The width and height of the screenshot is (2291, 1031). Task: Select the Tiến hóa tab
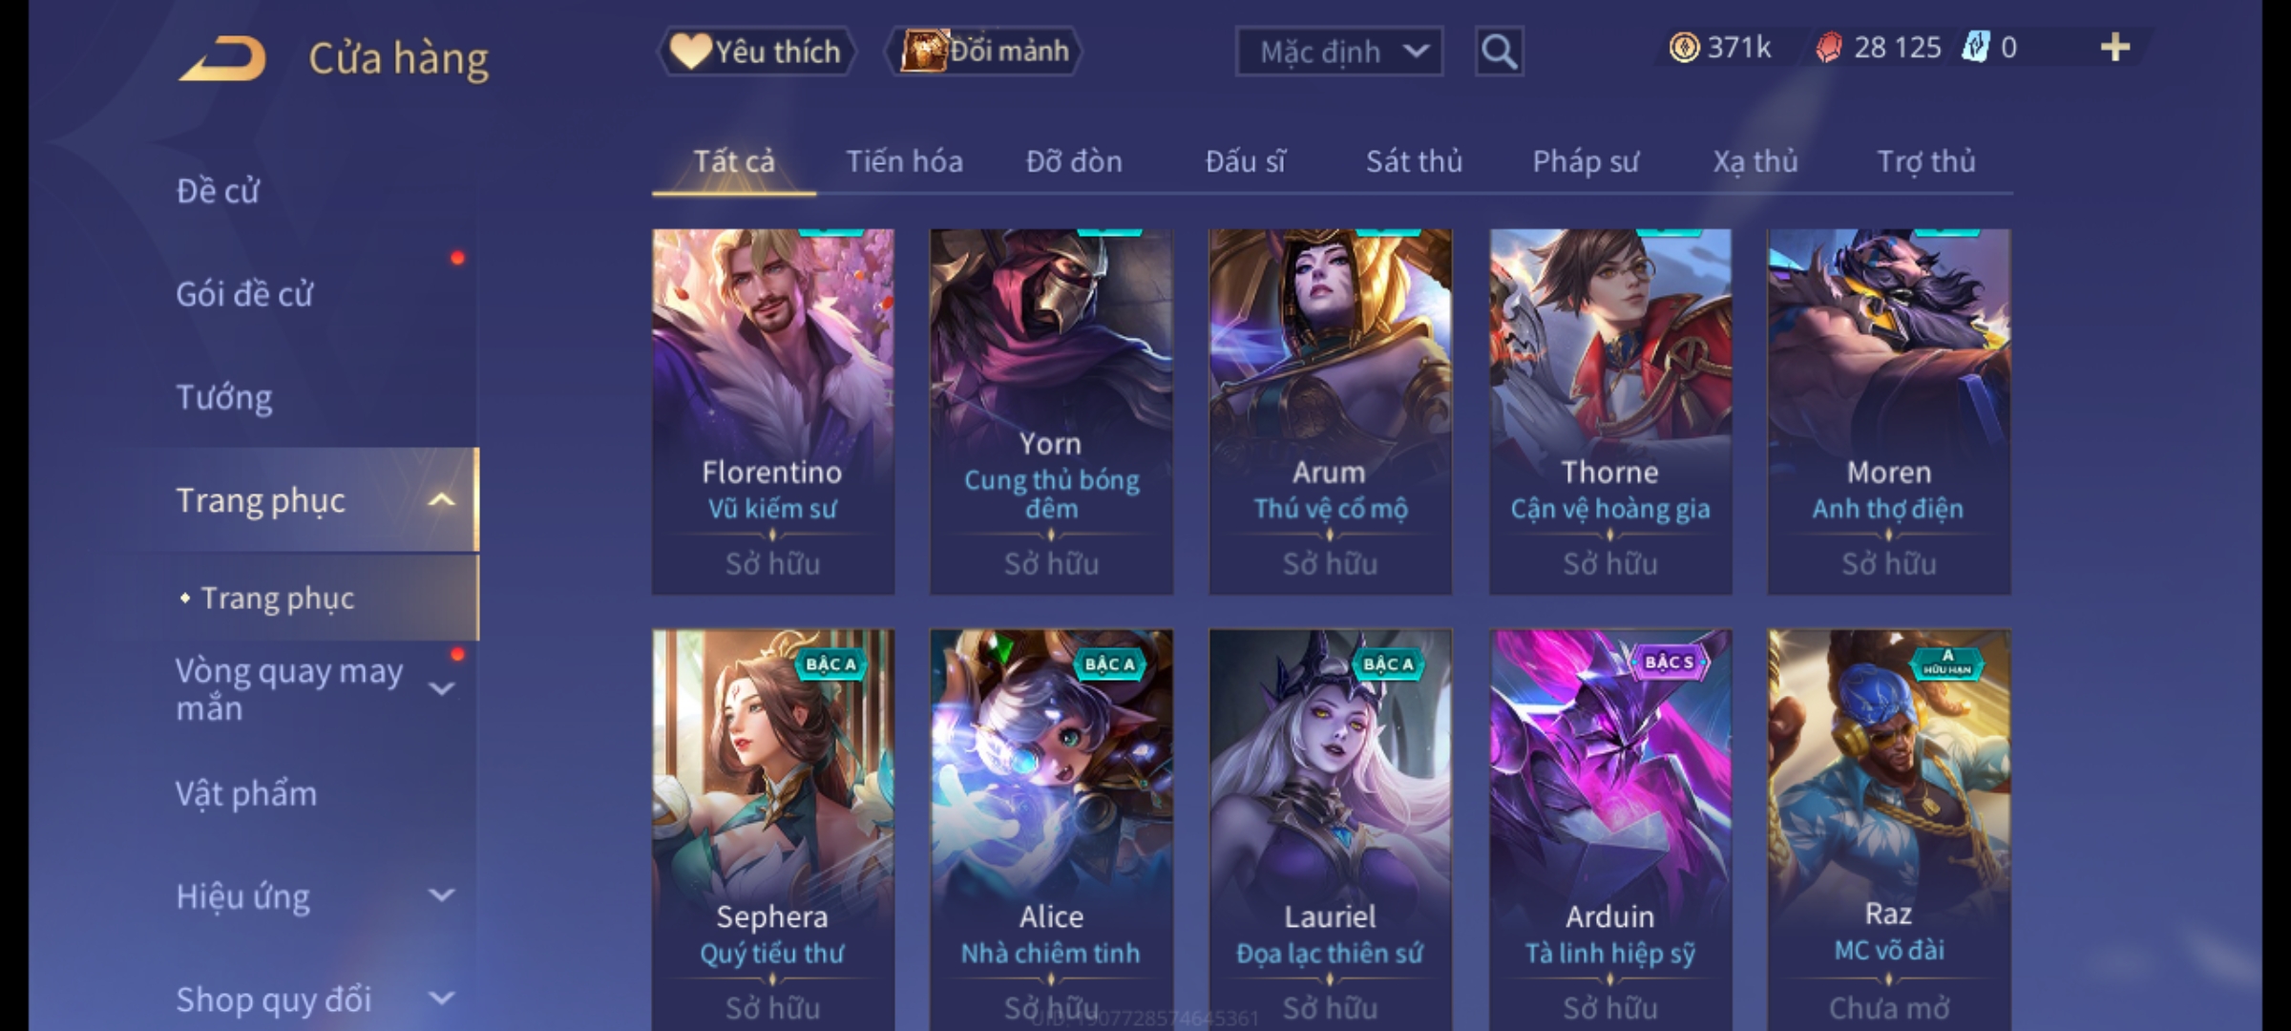tap(904, 161)
